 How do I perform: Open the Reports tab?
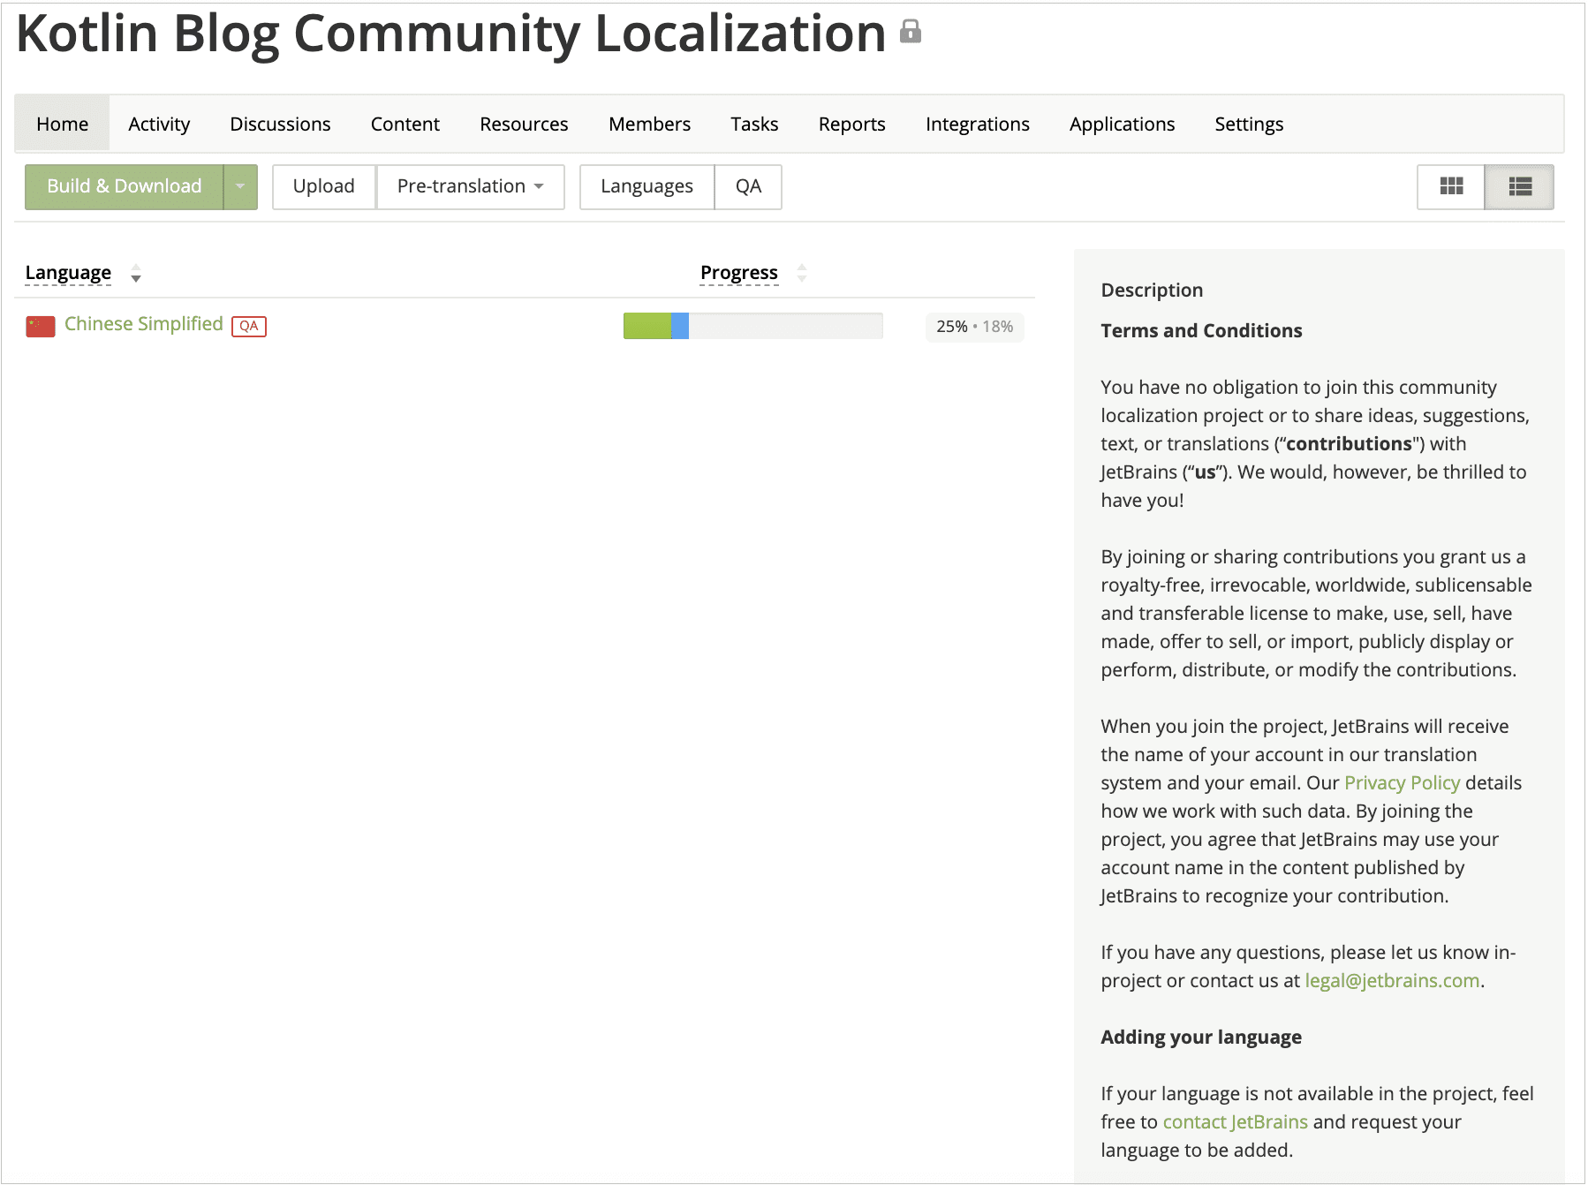tap(851, 124)
